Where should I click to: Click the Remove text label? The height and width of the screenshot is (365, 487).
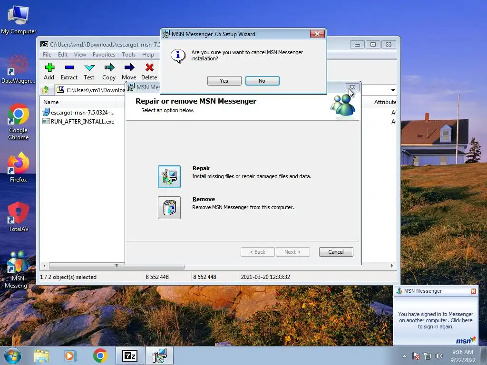pos(204,199)
